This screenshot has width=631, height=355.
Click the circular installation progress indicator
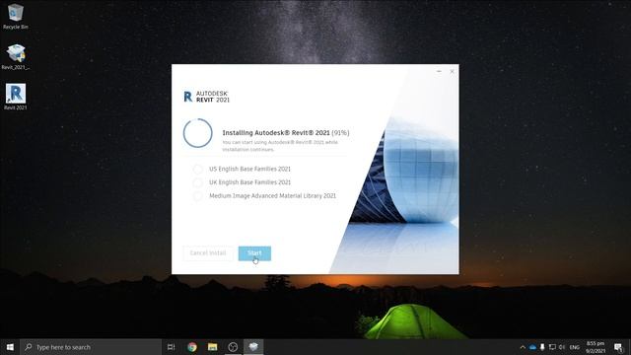[x=197, y=133]
